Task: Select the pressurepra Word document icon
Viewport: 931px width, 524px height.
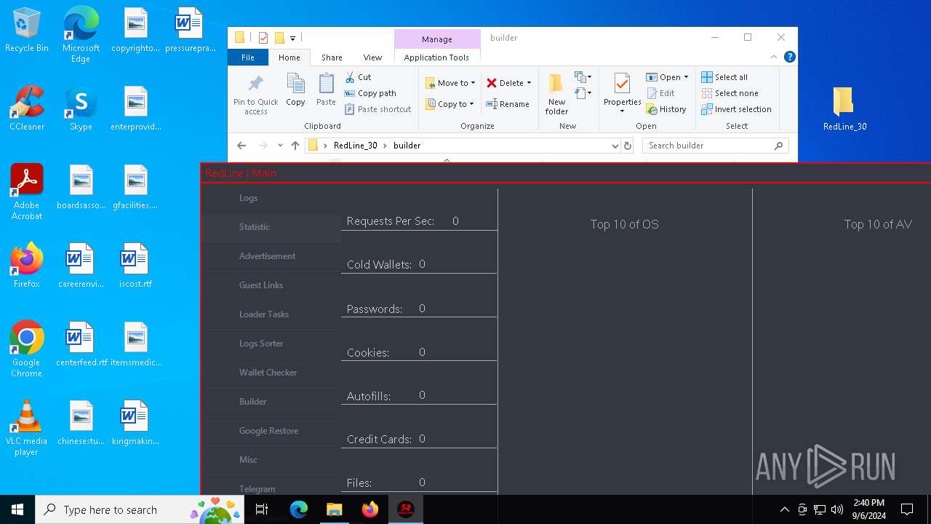Action: (190, 31)
